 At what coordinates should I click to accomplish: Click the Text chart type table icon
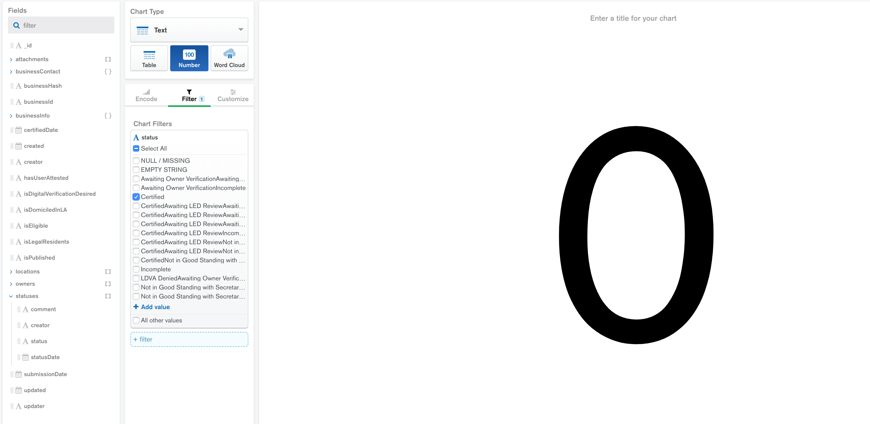(x=142, y=30)
